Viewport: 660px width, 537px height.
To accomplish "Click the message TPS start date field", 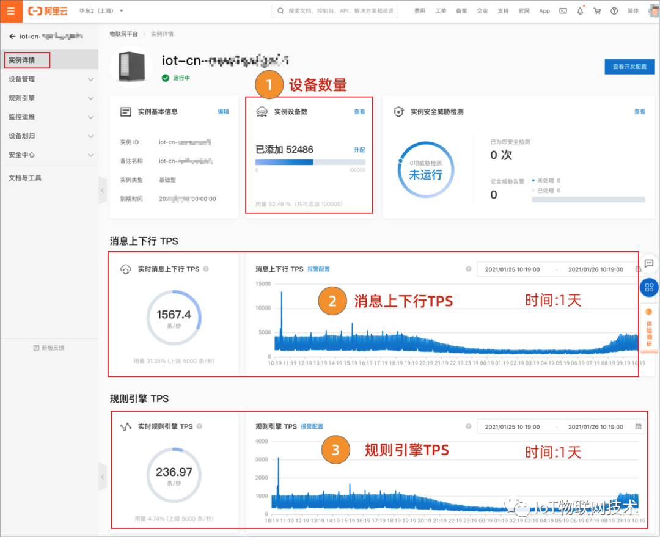I will 512,269.
